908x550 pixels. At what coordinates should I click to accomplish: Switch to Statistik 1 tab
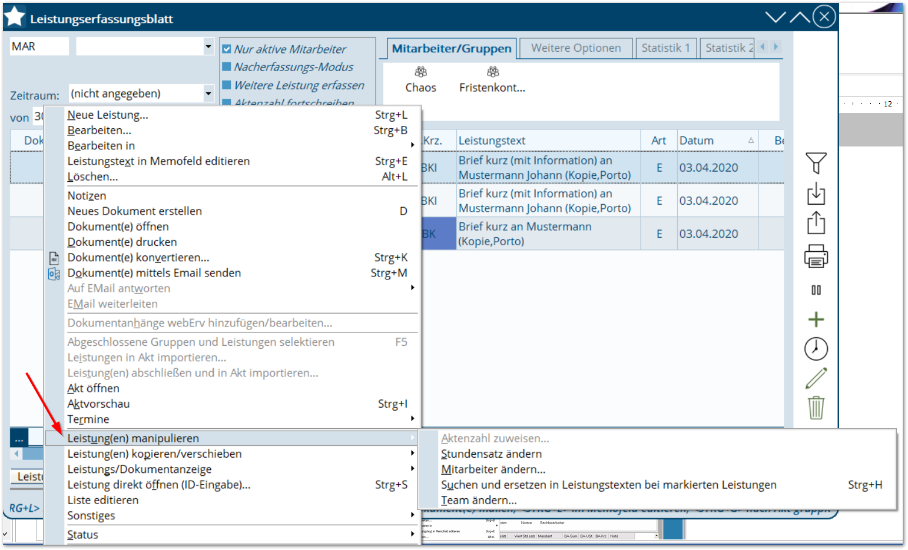tap(666, 48)
